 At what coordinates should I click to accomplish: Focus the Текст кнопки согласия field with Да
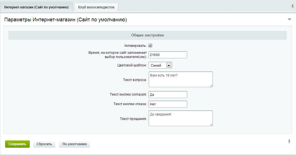(x=168, y=94)
